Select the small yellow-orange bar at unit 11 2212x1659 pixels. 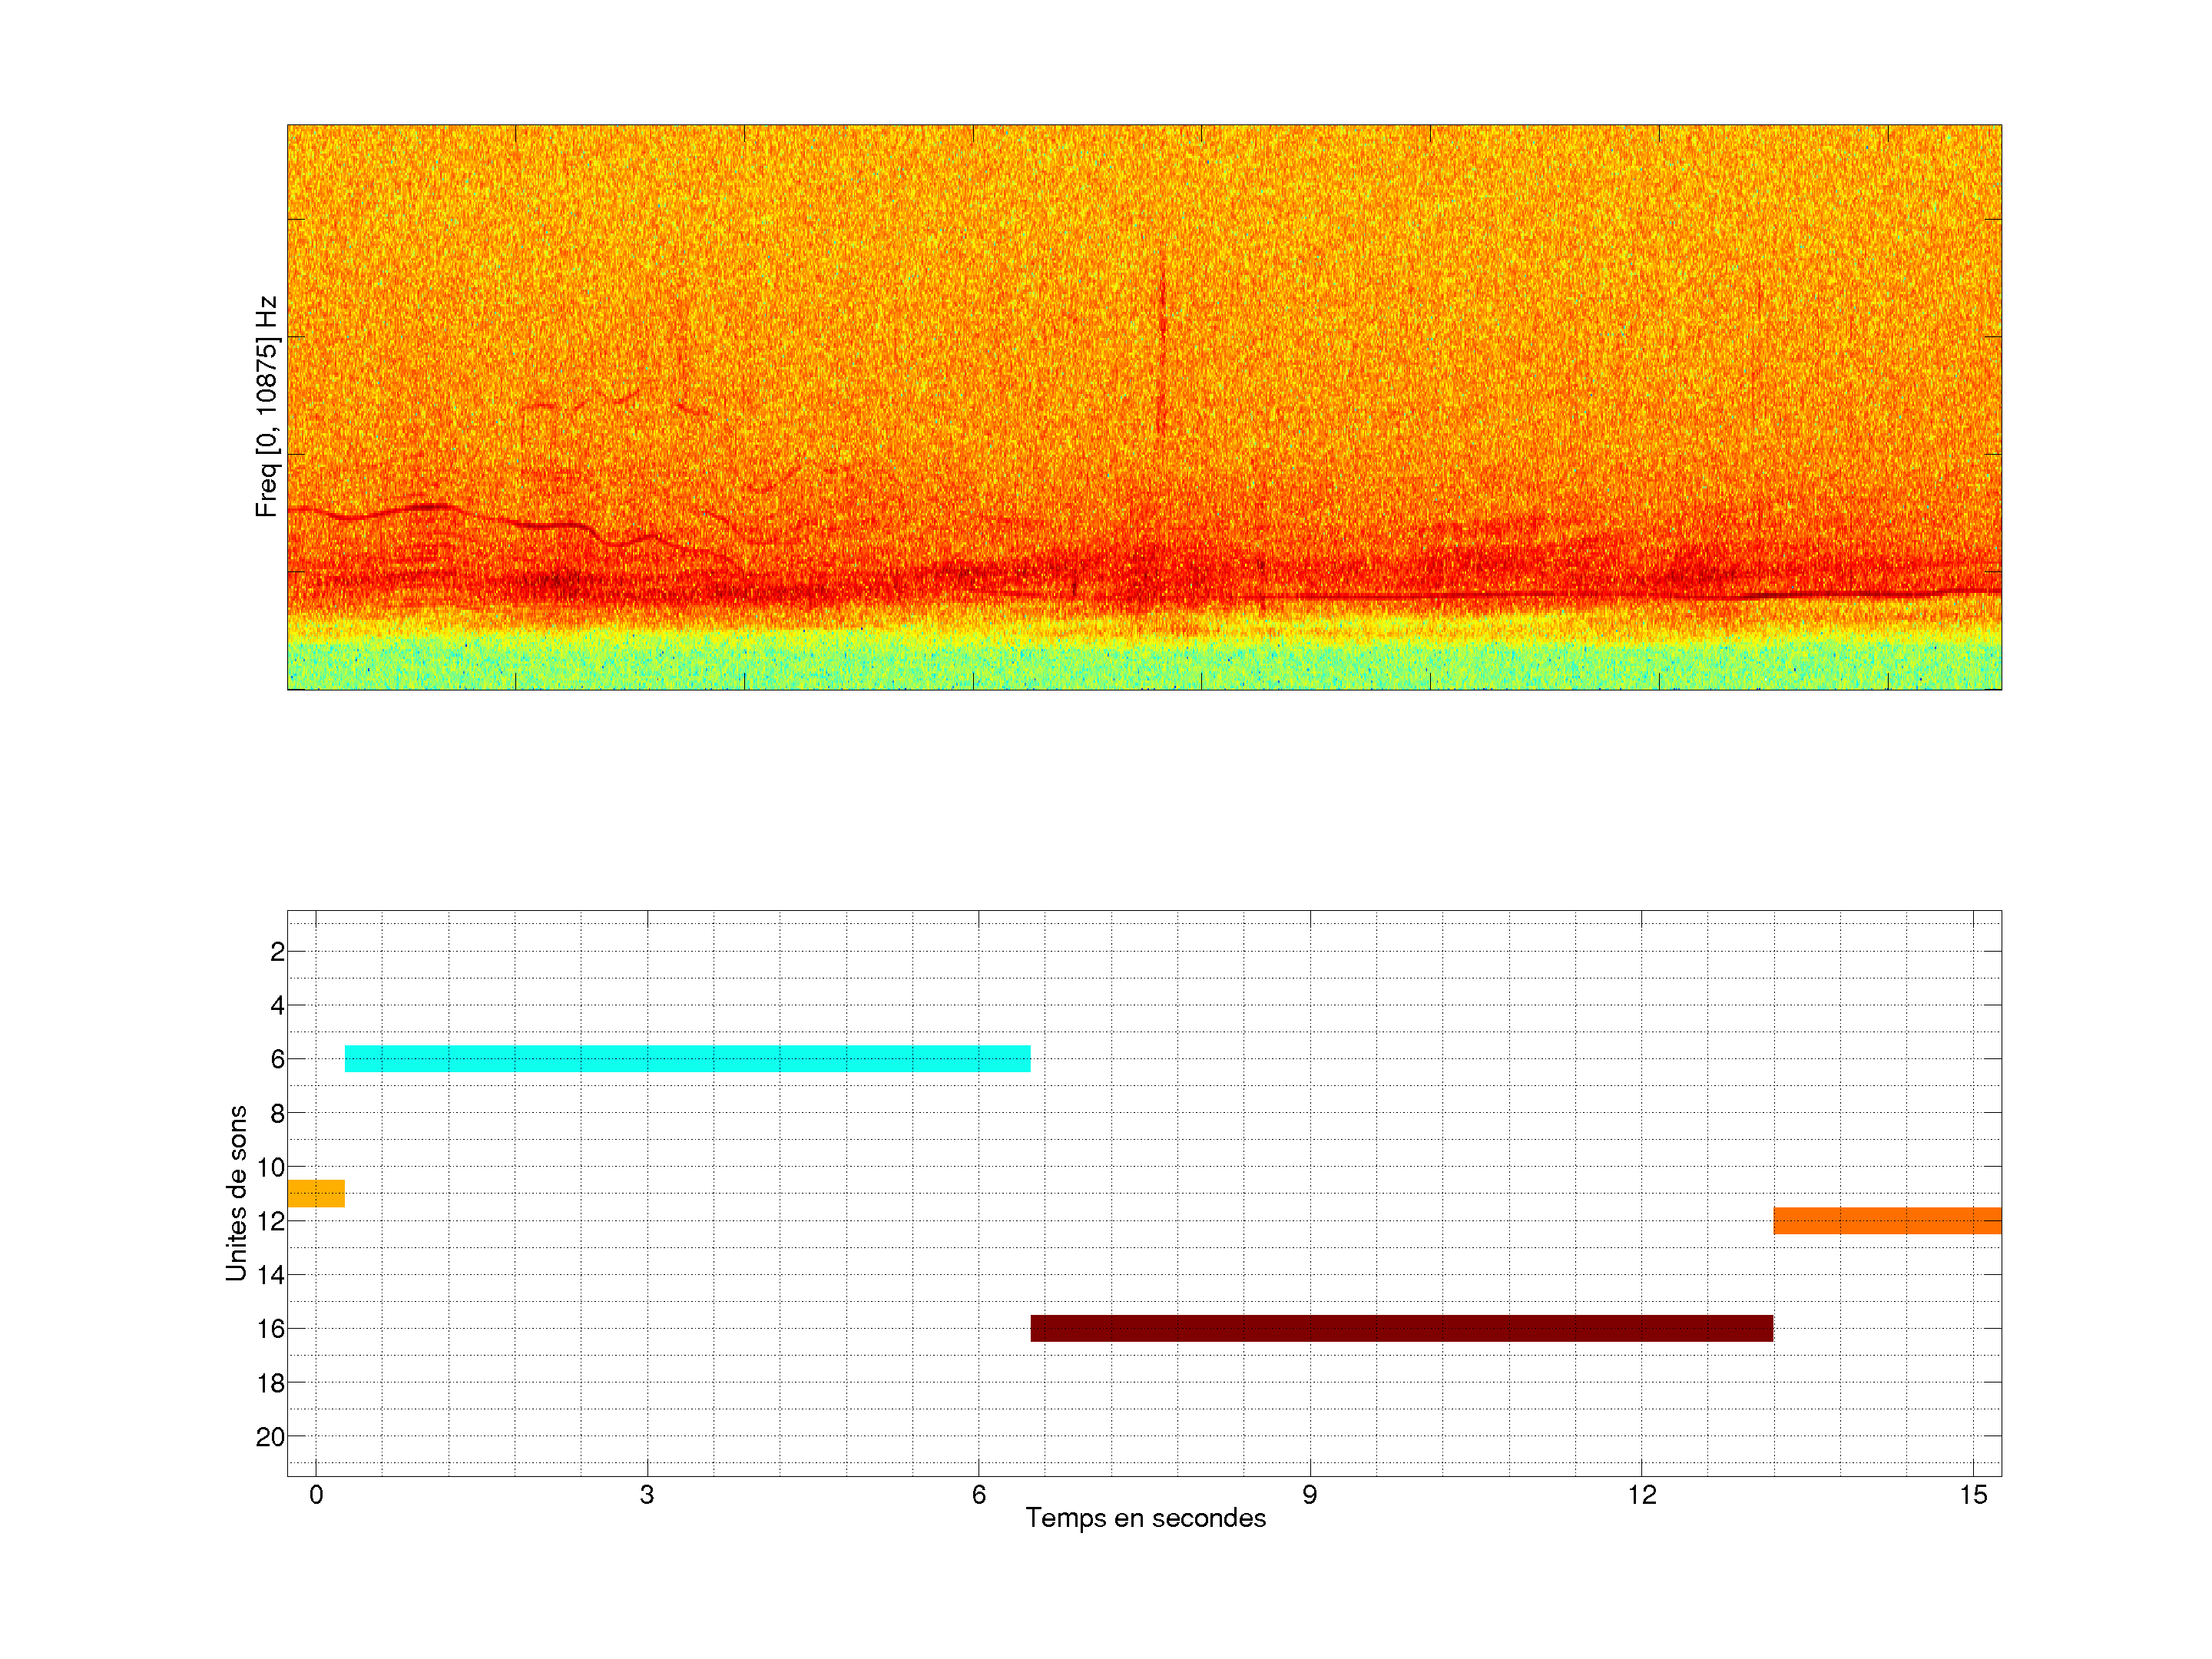coord(316,1193)
